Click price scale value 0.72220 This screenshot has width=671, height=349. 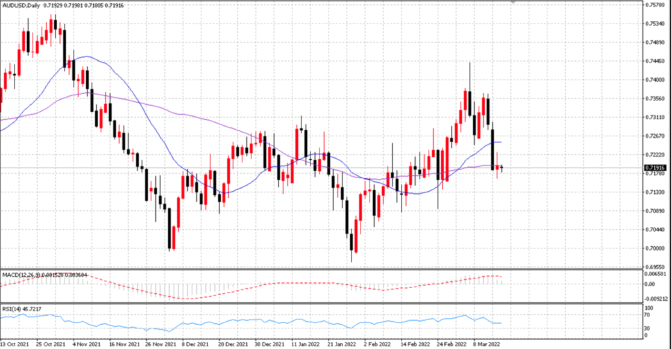click(655, 155)
